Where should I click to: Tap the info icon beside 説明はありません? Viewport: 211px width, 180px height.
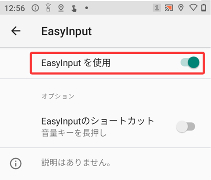tap(16, 164)
